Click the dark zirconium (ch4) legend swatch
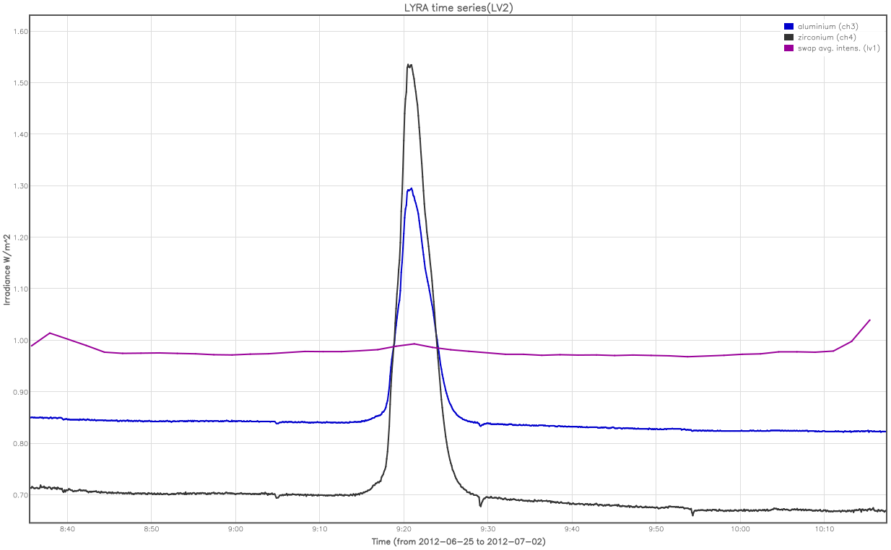This screenshot has width=891, height=550. [x=788, y=37]
